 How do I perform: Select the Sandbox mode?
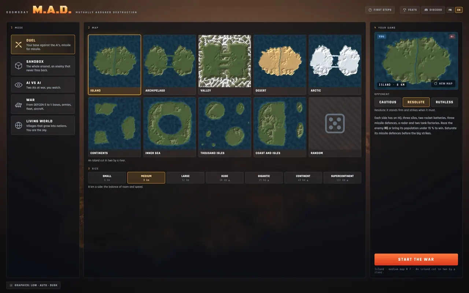click(43, 66)
